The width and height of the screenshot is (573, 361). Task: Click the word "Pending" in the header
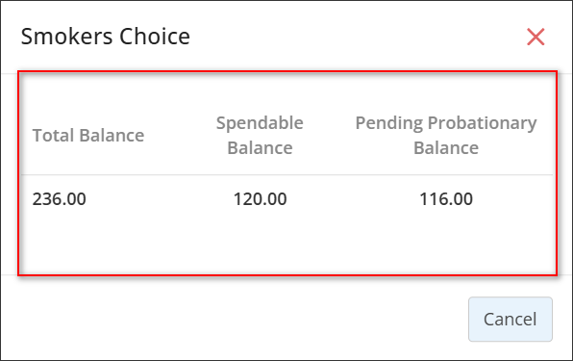[389, 123]
